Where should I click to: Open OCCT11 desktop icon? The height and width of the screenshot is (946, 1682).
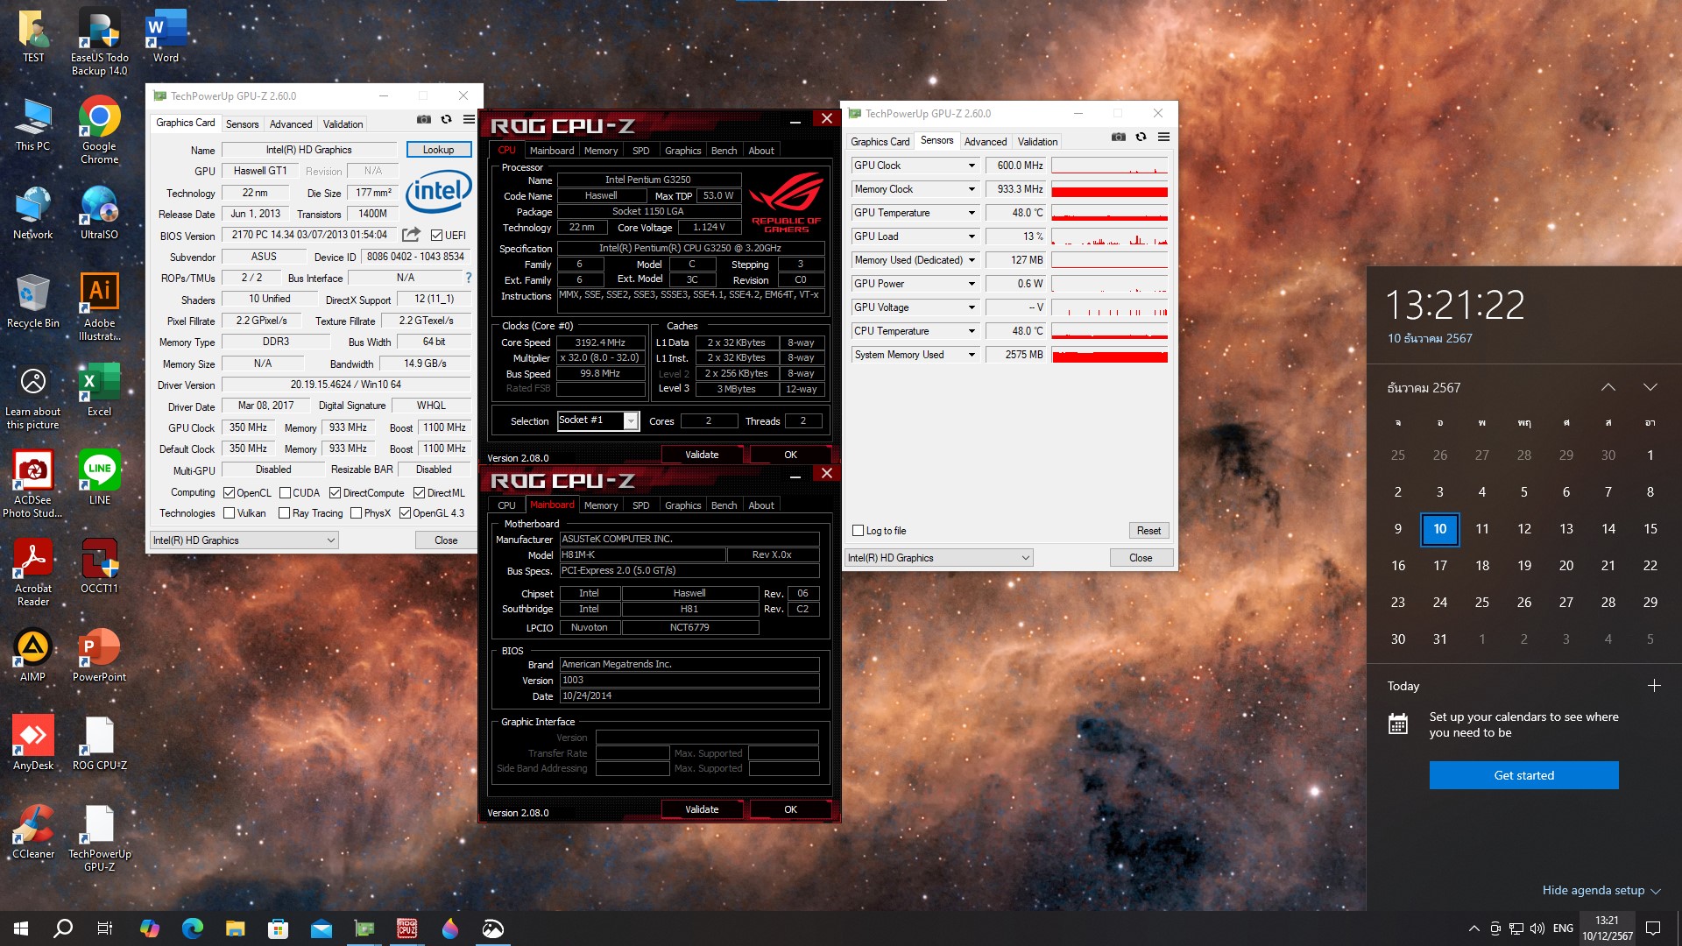[x=99, y=565]
